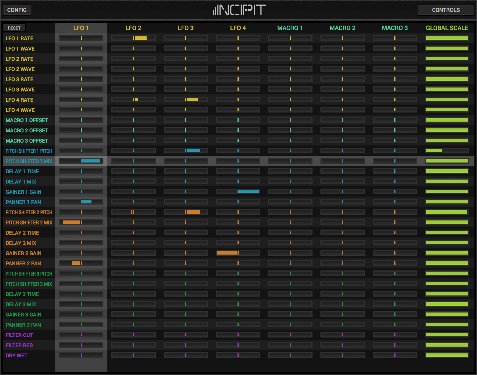Select the MACRO 2 column header
The image size is (477, 375).
[342, 28]
